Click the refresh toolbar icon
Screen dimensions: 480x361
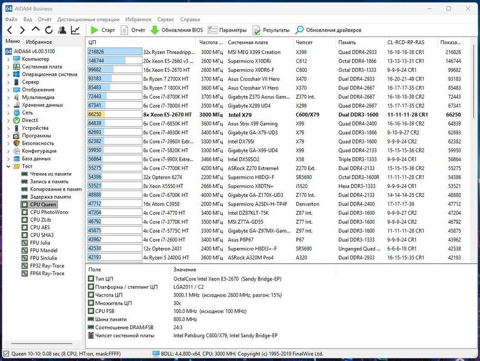tap(49, 30)
